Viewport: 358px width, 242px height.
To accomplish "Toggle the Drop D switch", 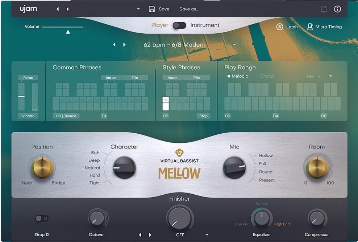I will tap(42, 219).
